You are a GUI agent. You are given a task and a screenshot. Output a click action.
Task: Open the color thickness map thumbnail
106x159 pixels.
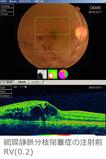pyautogui.click(x=53, y=74)
